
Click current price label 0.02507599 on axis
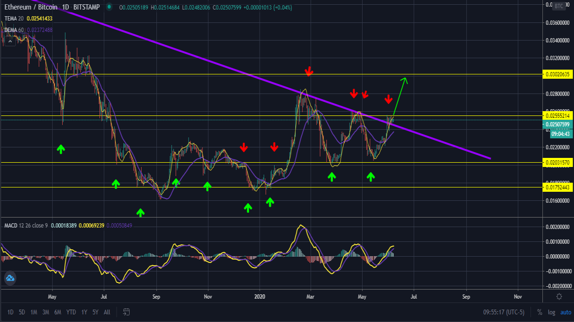pos(558,125)
